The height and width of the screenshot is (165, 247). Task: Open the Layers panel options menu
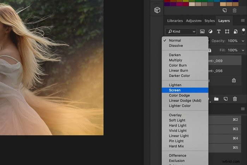243,20
